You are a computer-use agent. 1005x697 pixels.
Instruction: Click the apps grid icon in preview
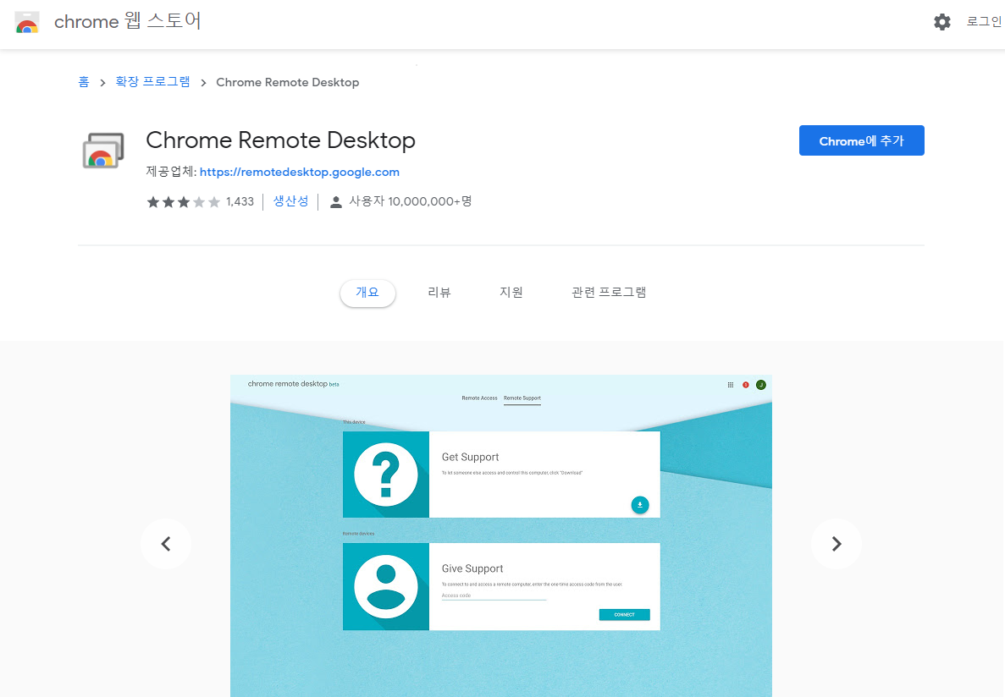[731, 385]
